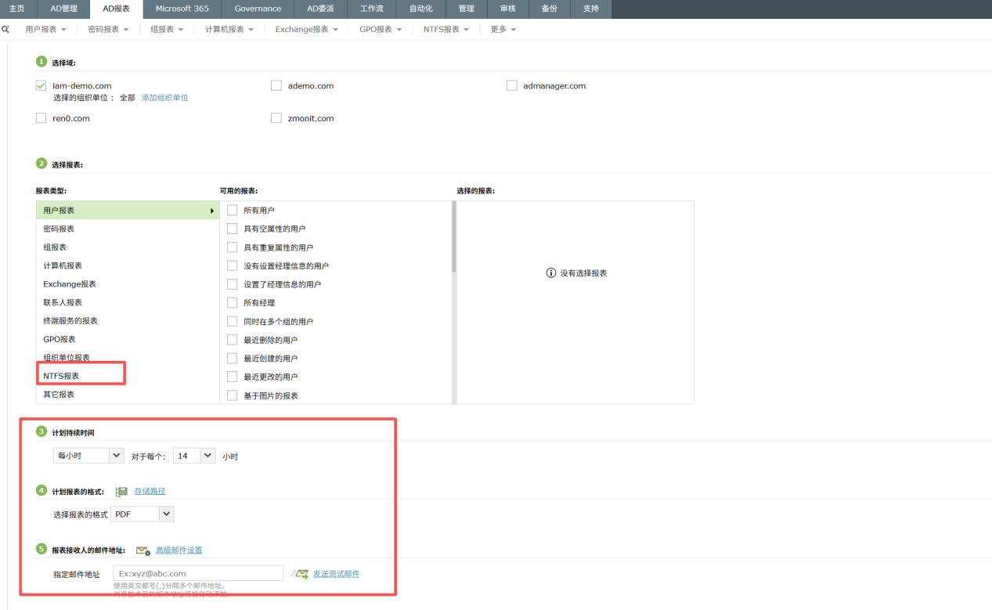Click the 添加组织单位 link
This screenshot has width=992, height=610.
click(164, 98)
